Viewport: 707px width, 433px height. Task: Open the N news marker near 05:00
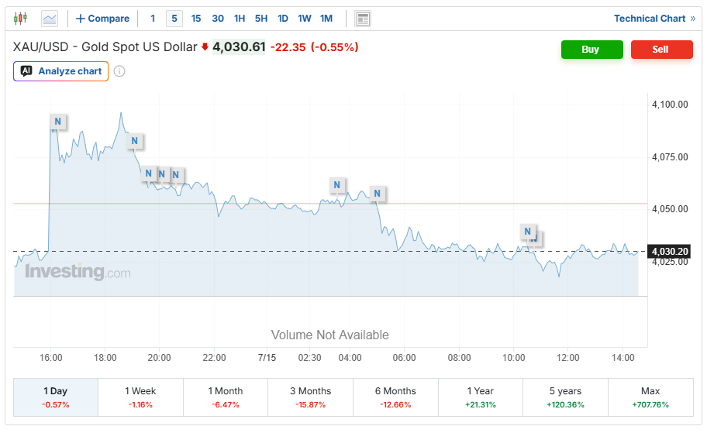pos(378,194)
